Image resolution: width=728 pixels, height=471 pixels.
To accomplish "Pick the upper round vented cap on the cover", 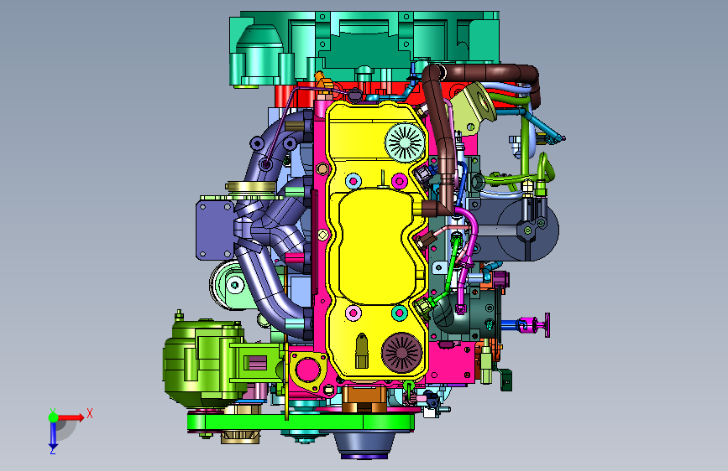I will click(x=405, y=142).
